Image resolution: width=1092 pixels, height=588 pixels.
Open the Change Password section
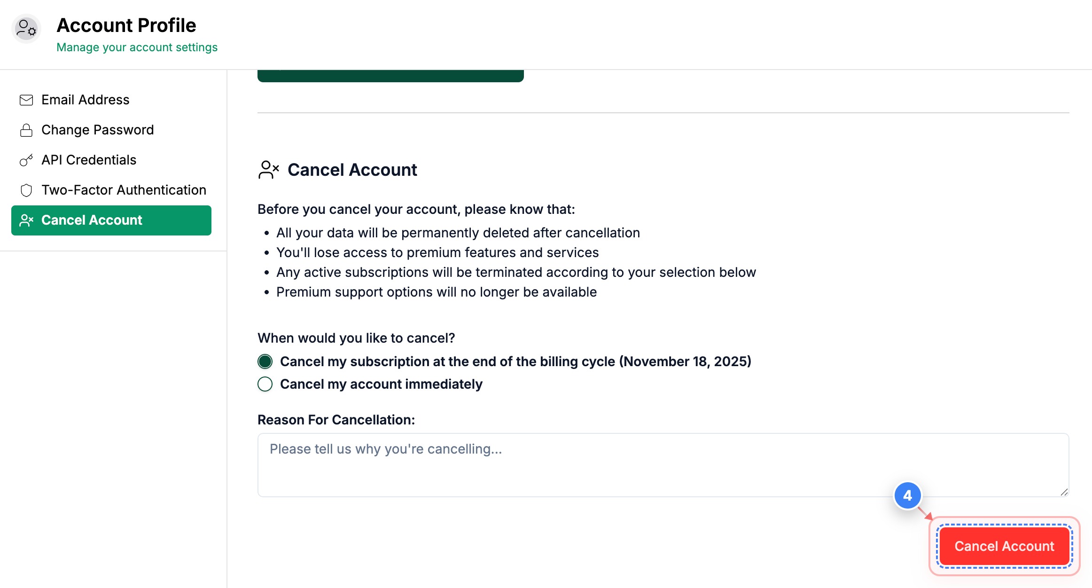click(97, 130)
